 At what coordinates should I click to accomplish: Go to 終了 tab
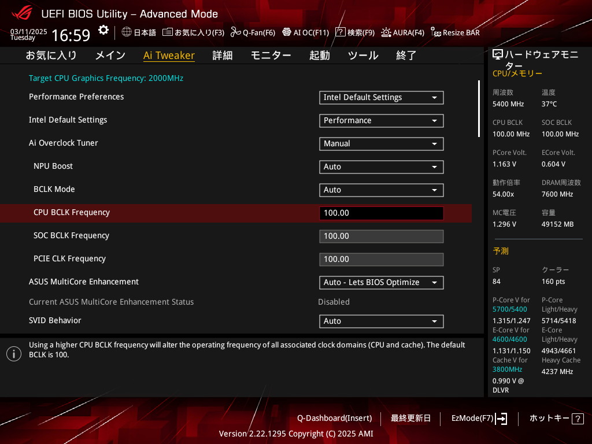[x=406, y=55]
